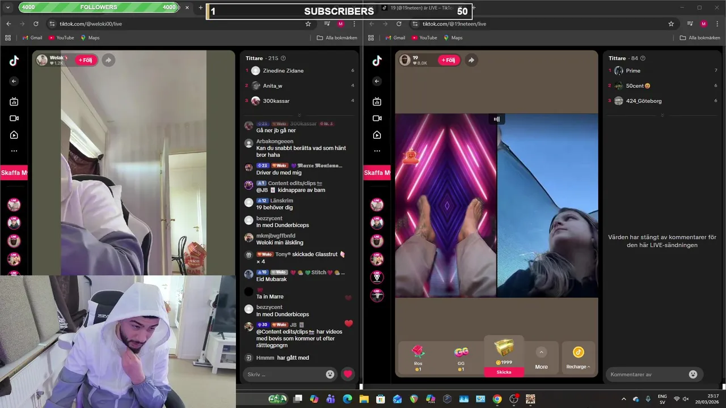This screenshot has width=726, height=408.
Task: Open Maps bookmark in 19neteen window
Action: pos(452,37)
